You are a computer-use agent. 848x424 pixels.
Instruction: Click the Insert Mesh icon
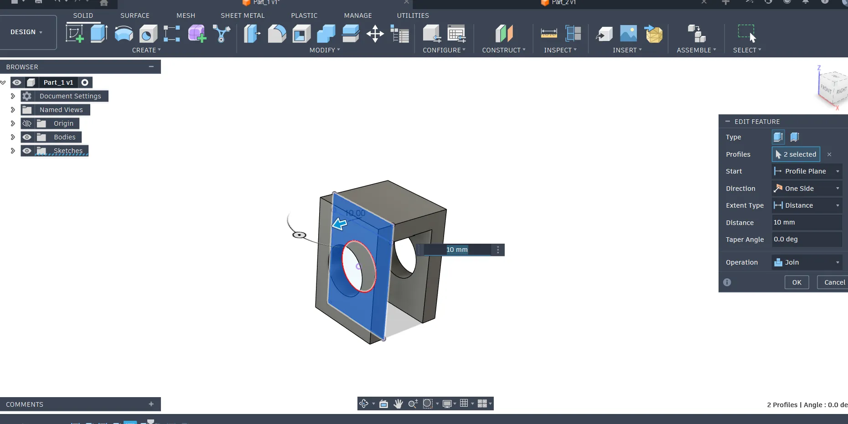point(653,34)
